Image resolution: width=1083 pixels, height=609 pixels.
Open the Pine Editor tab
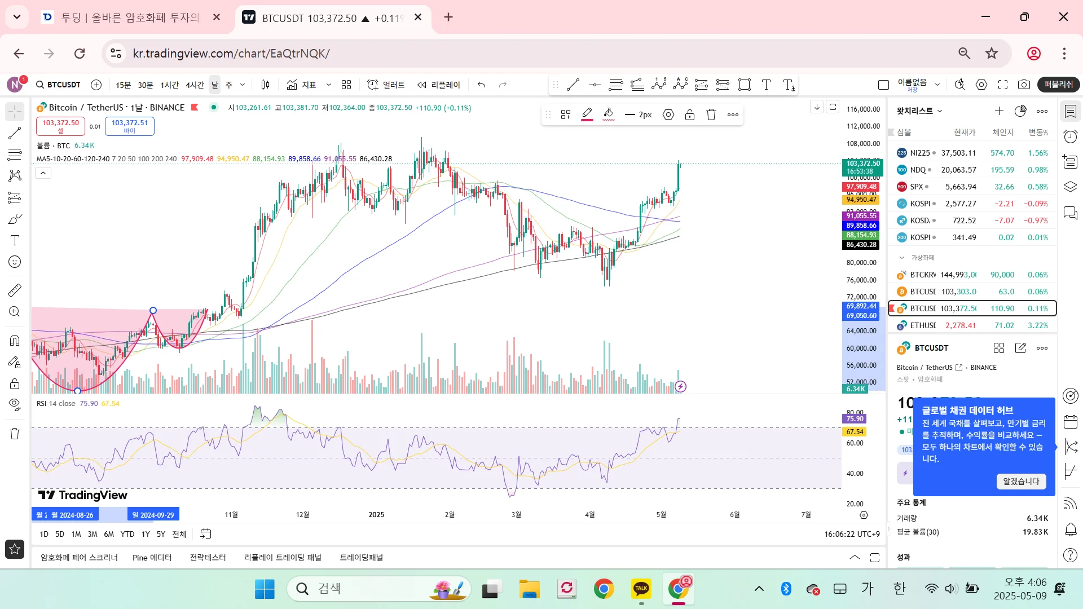click(x=152, y=557)
